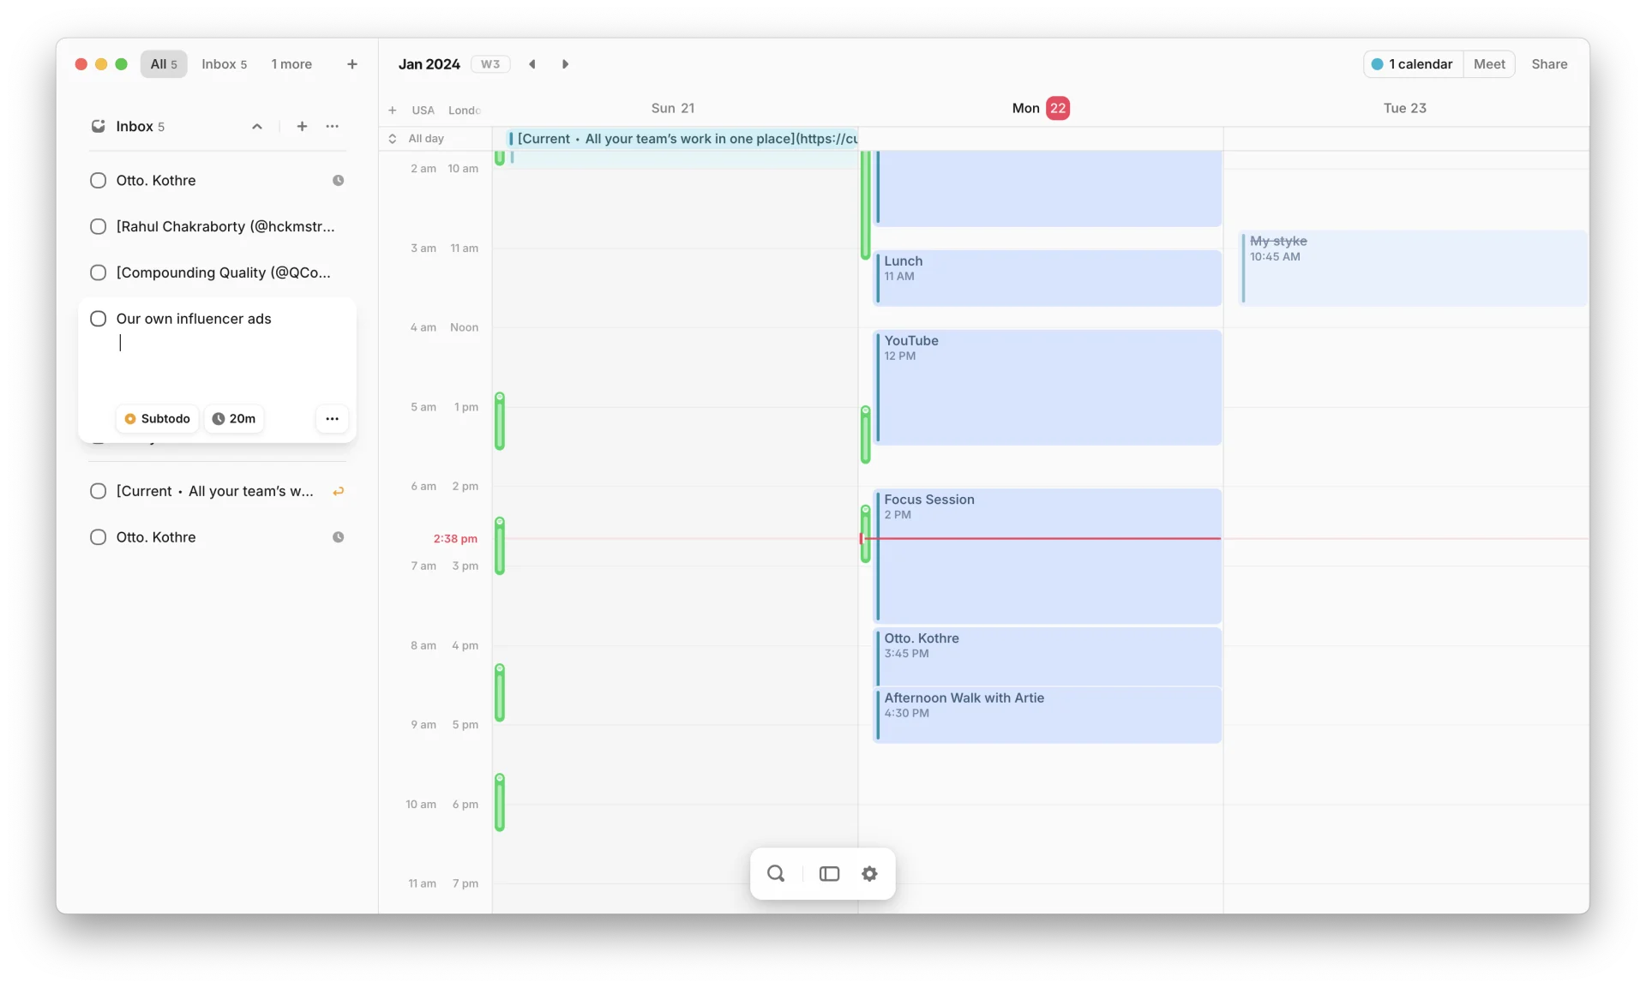The image size is (1646, 988).
Task: Toggle checkbox for Compounding Quality task
Action: click(x=99, y=272)
